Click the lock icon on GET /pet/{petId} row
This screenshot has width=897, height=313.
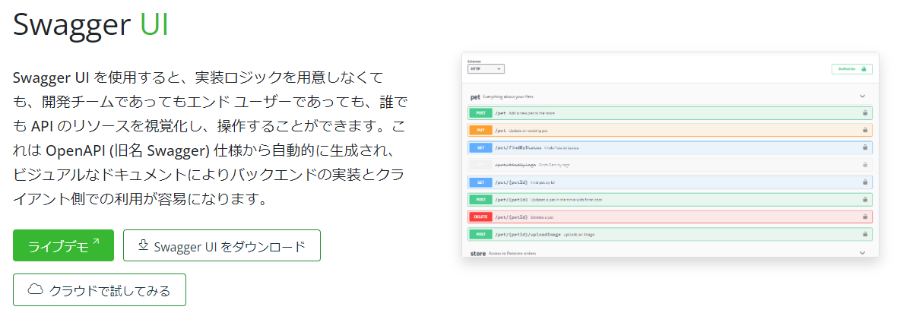pos(865,182)
